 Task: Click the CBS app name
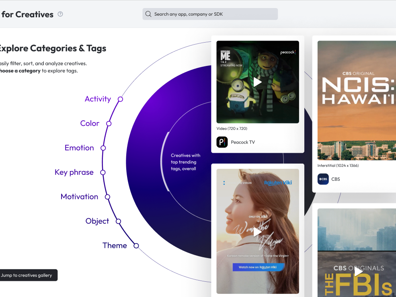pyautogui.click(x=336, y=179)
